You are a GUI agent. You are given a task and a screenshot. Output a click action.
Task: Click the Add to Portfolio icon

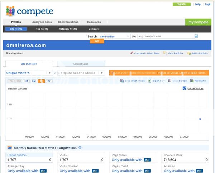coord(189,53)
